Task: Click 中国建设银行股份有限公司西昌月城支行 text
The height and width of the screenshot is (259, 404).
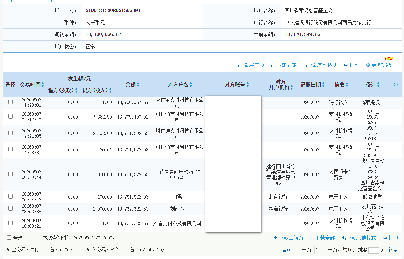Action: 328,22
